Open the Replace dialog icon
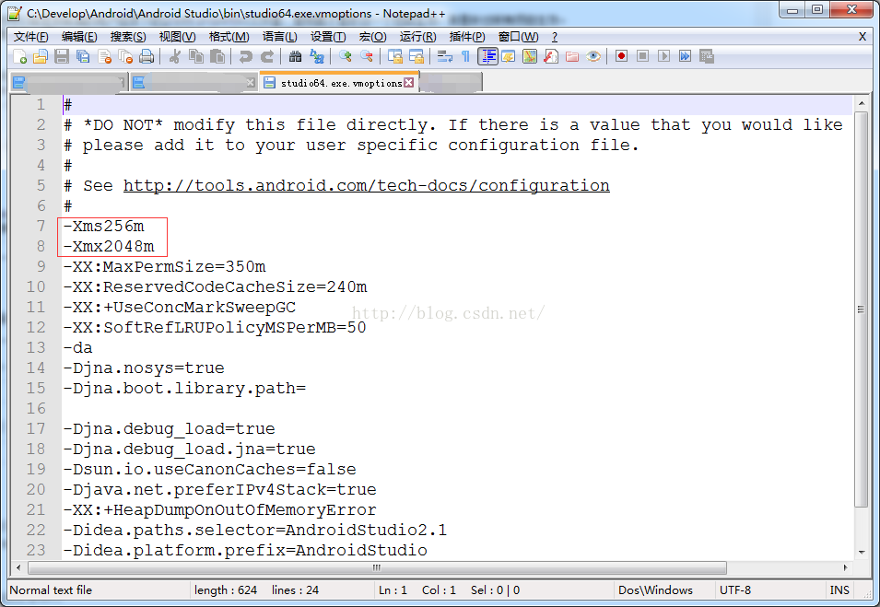The height and width of the screenshot is (607, 880). [317, 56]
